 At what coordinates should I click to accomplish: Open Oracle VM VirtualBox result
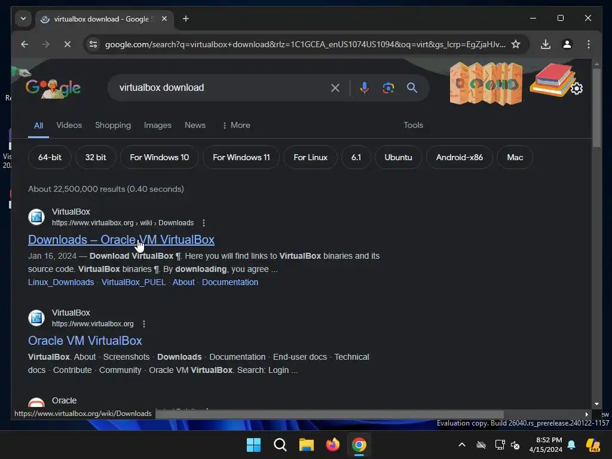coord(85,341)
